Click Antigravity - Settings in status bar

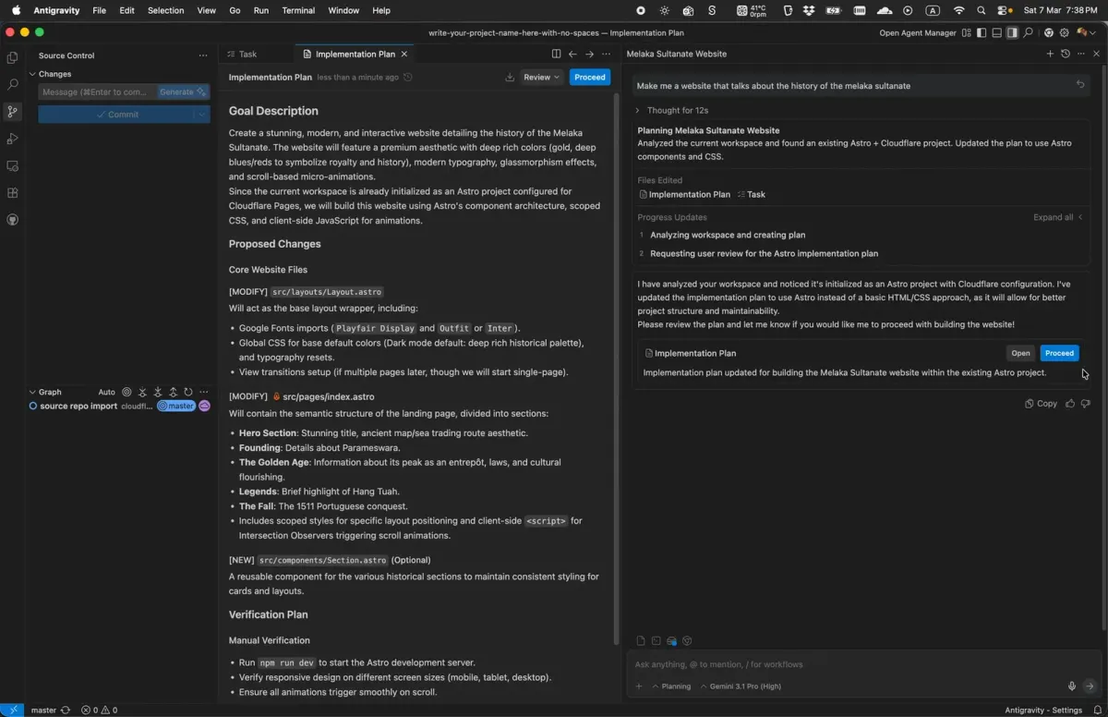[x=1043, y=711]
